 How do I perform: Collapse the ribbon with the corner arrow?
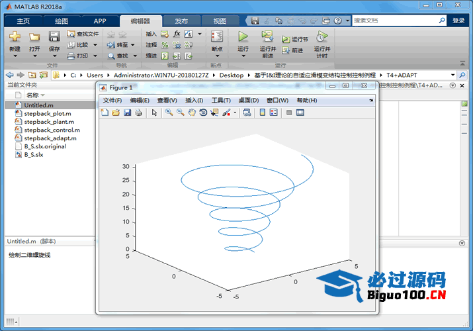462,64
